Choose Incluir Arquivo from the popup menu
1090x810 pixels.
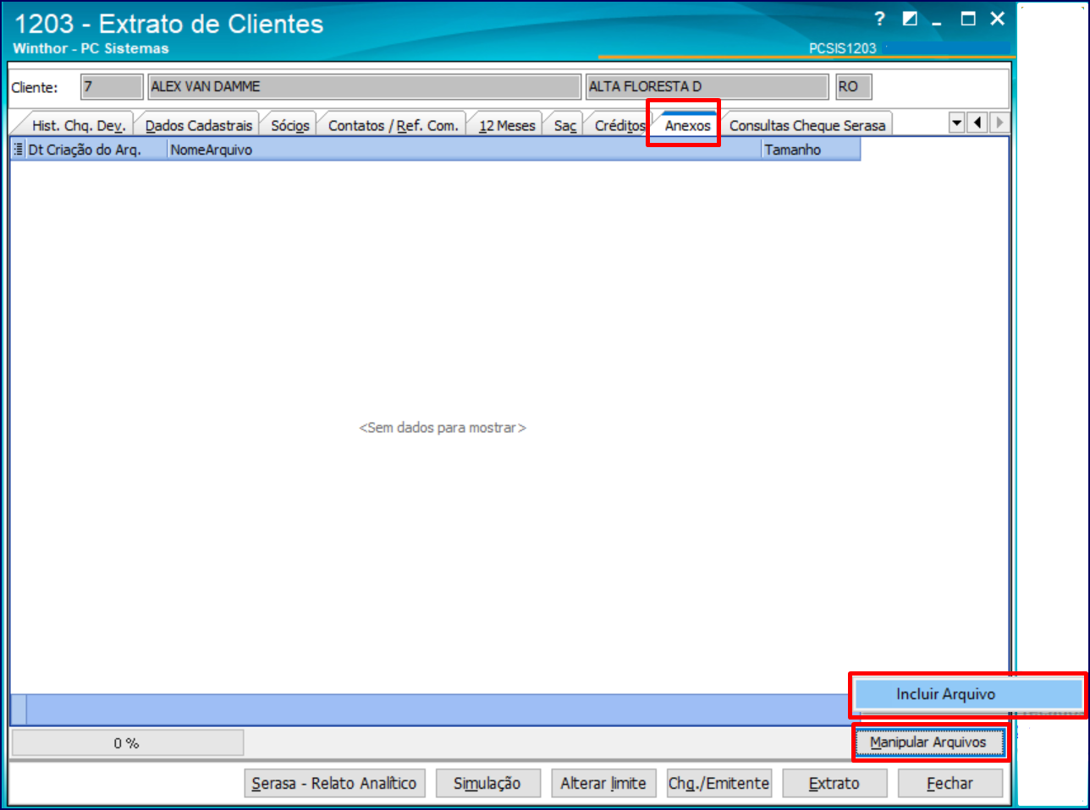(x=968, y=694)
